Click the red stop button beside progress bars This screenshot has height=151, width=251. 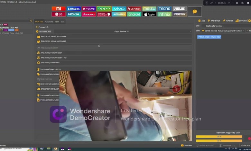[249, 139]
